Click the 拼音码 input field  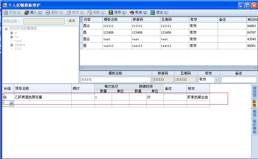click(x=163, y=80)
